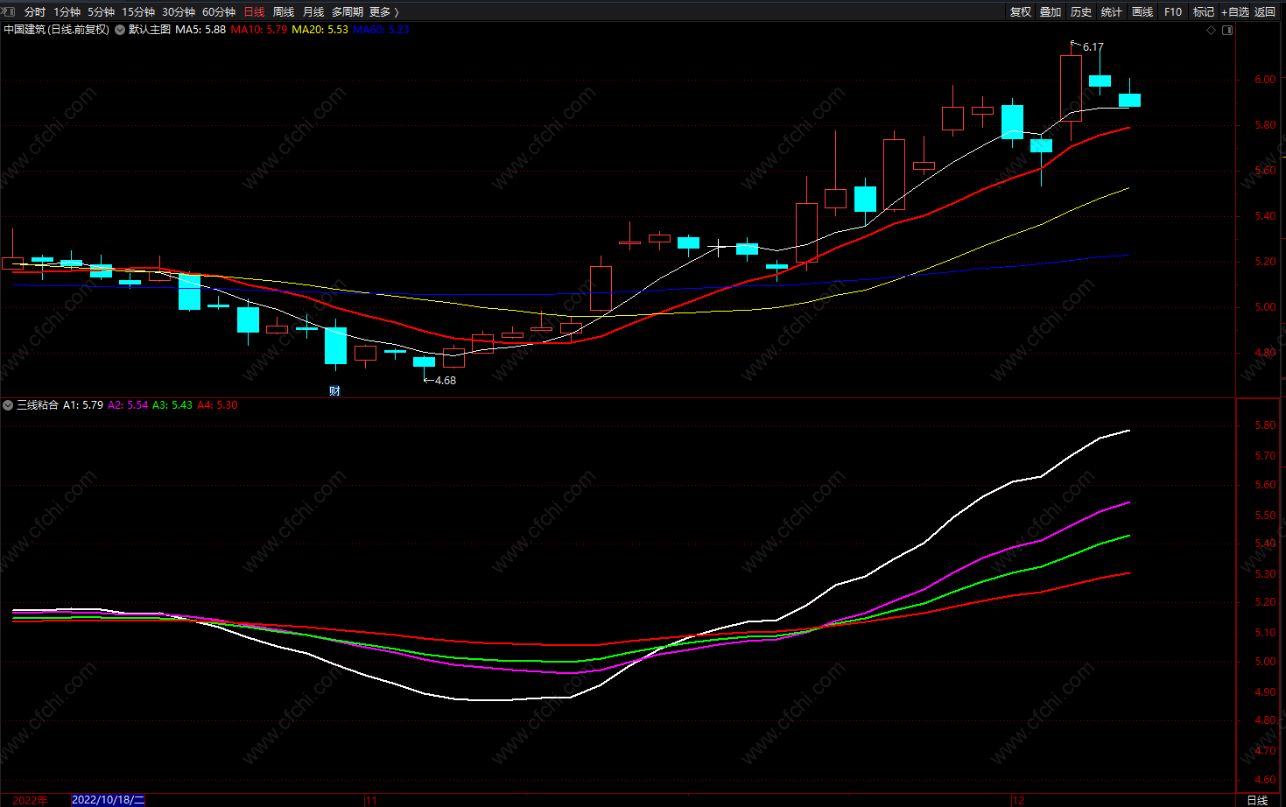The width and height of the screenshot is (1286, 807).
Task: Expand the 更多 periods menu
Action: (x=383, y=11)
